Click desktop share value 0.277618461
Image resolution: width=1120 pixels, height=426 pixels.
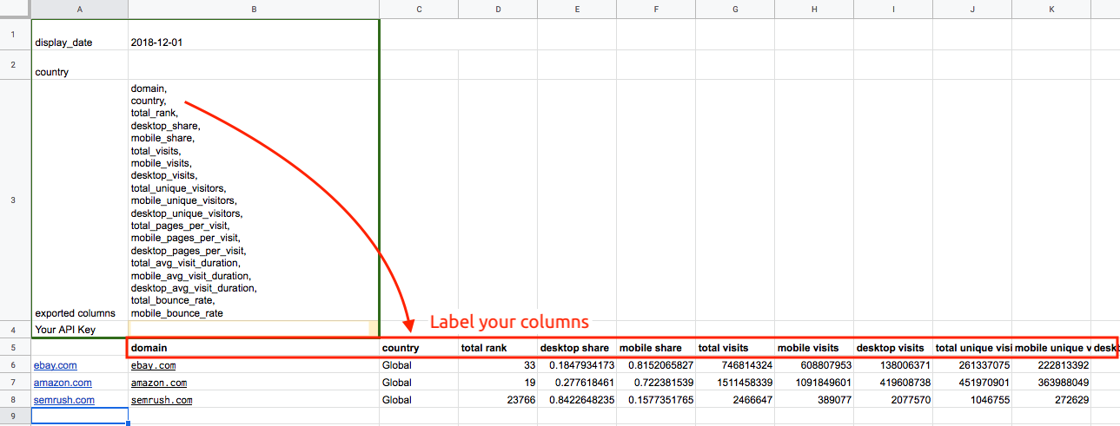click(x=577, y=383)
